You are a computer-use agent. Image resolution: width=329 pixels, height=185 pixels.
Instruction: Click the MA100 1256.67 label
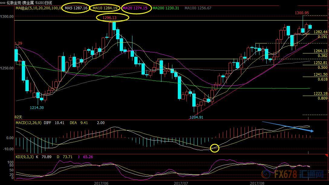pos(198,8)
